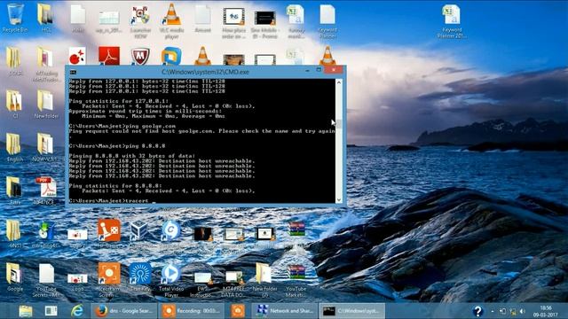This screenshot has height=319, width=568.
Task: Open the English folder
Action: coord(14,147)
